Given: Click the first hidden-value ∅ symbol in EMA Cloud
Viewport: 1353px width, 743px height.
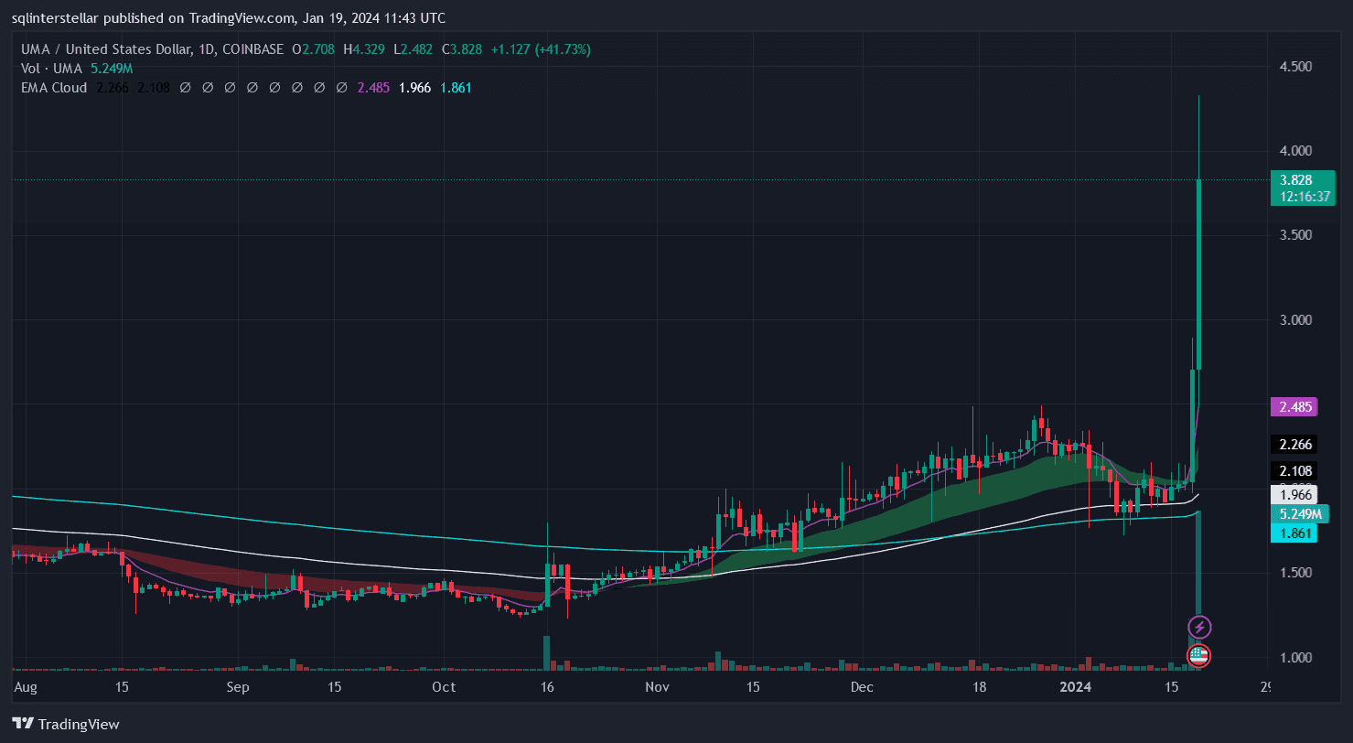Looking at the screenshot, I should click(x=185, y=88).
